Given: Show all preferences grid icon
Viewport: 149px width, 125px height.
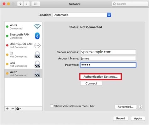Looking at the screenshot, I should point(36,4).
